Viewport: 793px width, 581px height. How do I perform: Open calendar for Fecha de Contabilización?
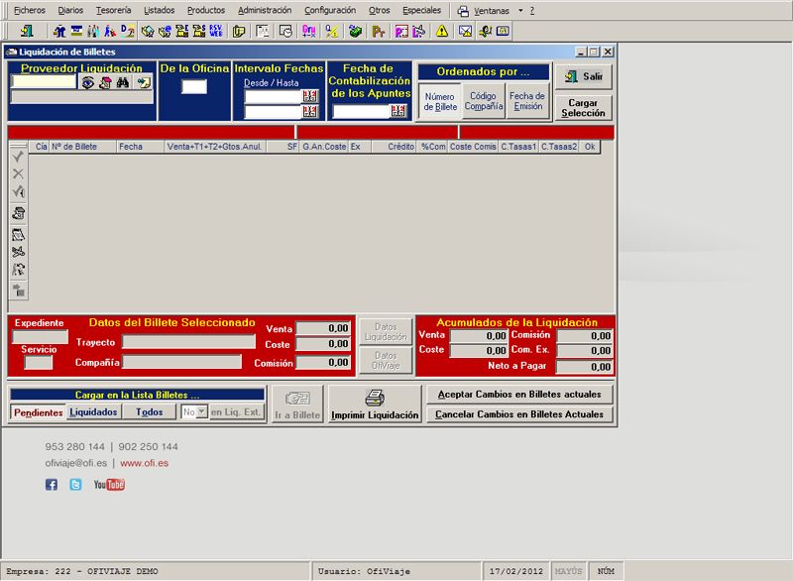398,111
